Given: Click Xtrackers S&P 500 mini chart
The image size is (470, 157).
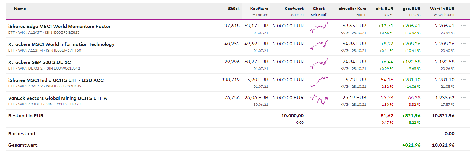Looking at the screenshot, I should coord(319,64).
